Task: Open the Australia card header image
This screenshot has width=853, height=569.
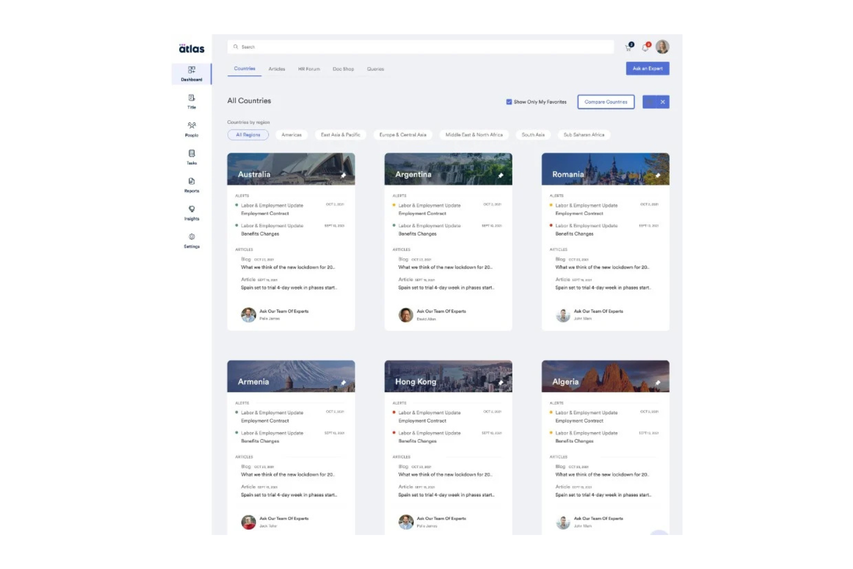Action: (x=291, y=169)
